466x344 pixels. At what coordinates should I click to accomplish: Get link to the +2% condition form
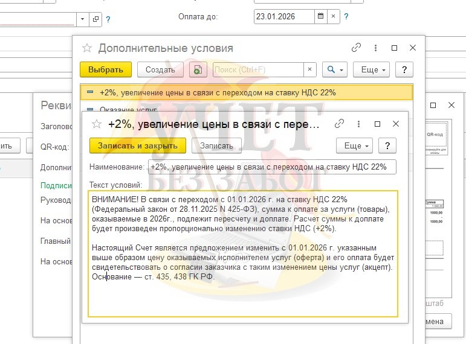click(340, 124)
